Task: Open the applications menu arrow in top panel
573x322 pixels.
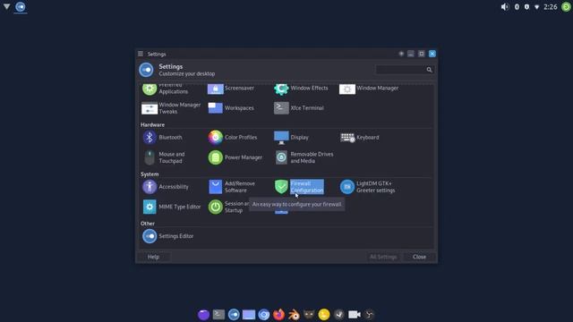Action: coord(6,6)
